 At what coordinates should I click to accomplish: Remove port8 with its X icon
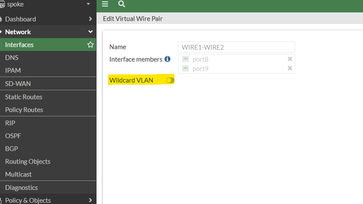[x=290, y=59]
